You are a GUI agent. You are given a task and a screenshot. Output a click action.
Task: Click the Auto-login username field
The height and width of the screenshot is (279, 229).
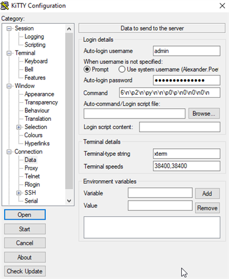187,51
